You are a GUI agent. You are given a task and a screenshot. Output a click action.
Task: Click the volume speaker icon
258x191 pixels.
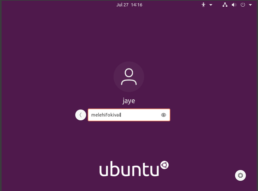pyautogui.click(x=234, y=5)
